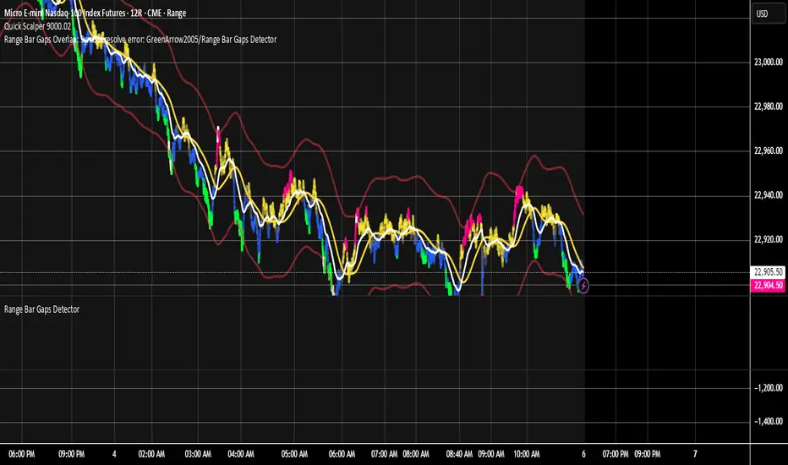
Task: Click the 07:00 PM time axis label
Action: tap(616, 454)
